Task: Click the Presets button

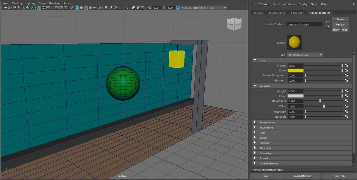Action: click(340, 24)
